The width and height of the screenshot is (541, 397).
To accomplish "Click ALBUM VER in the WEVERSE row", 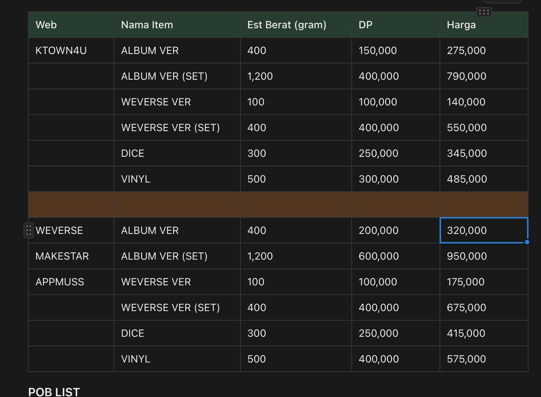I will pyautogui.click(x=177, y=230).
